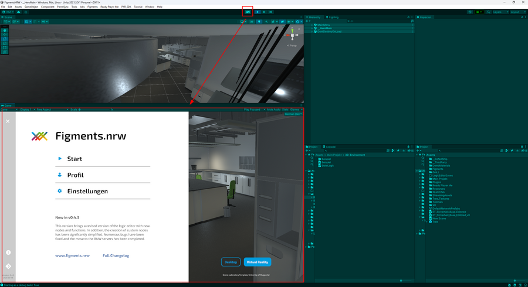This screenshot has width=528, height=287.
Task: Click the Hierarchy search field
Action: 378,21
